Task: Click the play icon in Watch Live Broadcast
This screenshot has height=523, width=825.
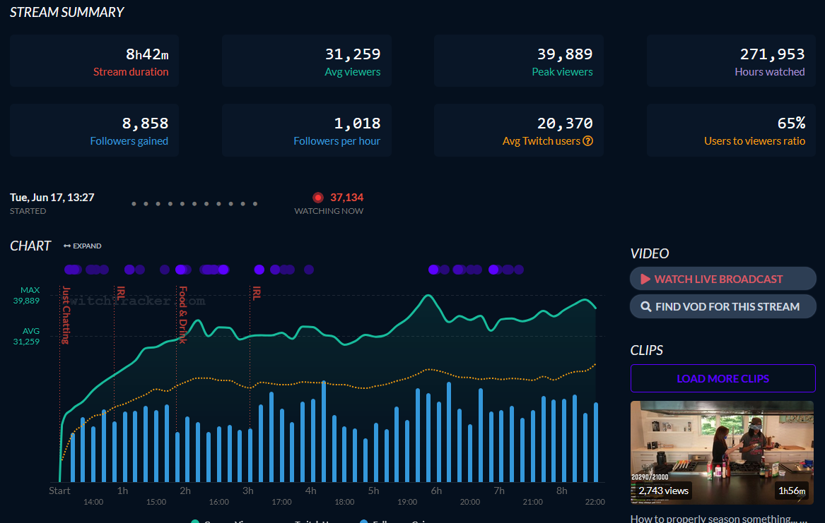Action: pyautogui.click(x=645, y=279)
